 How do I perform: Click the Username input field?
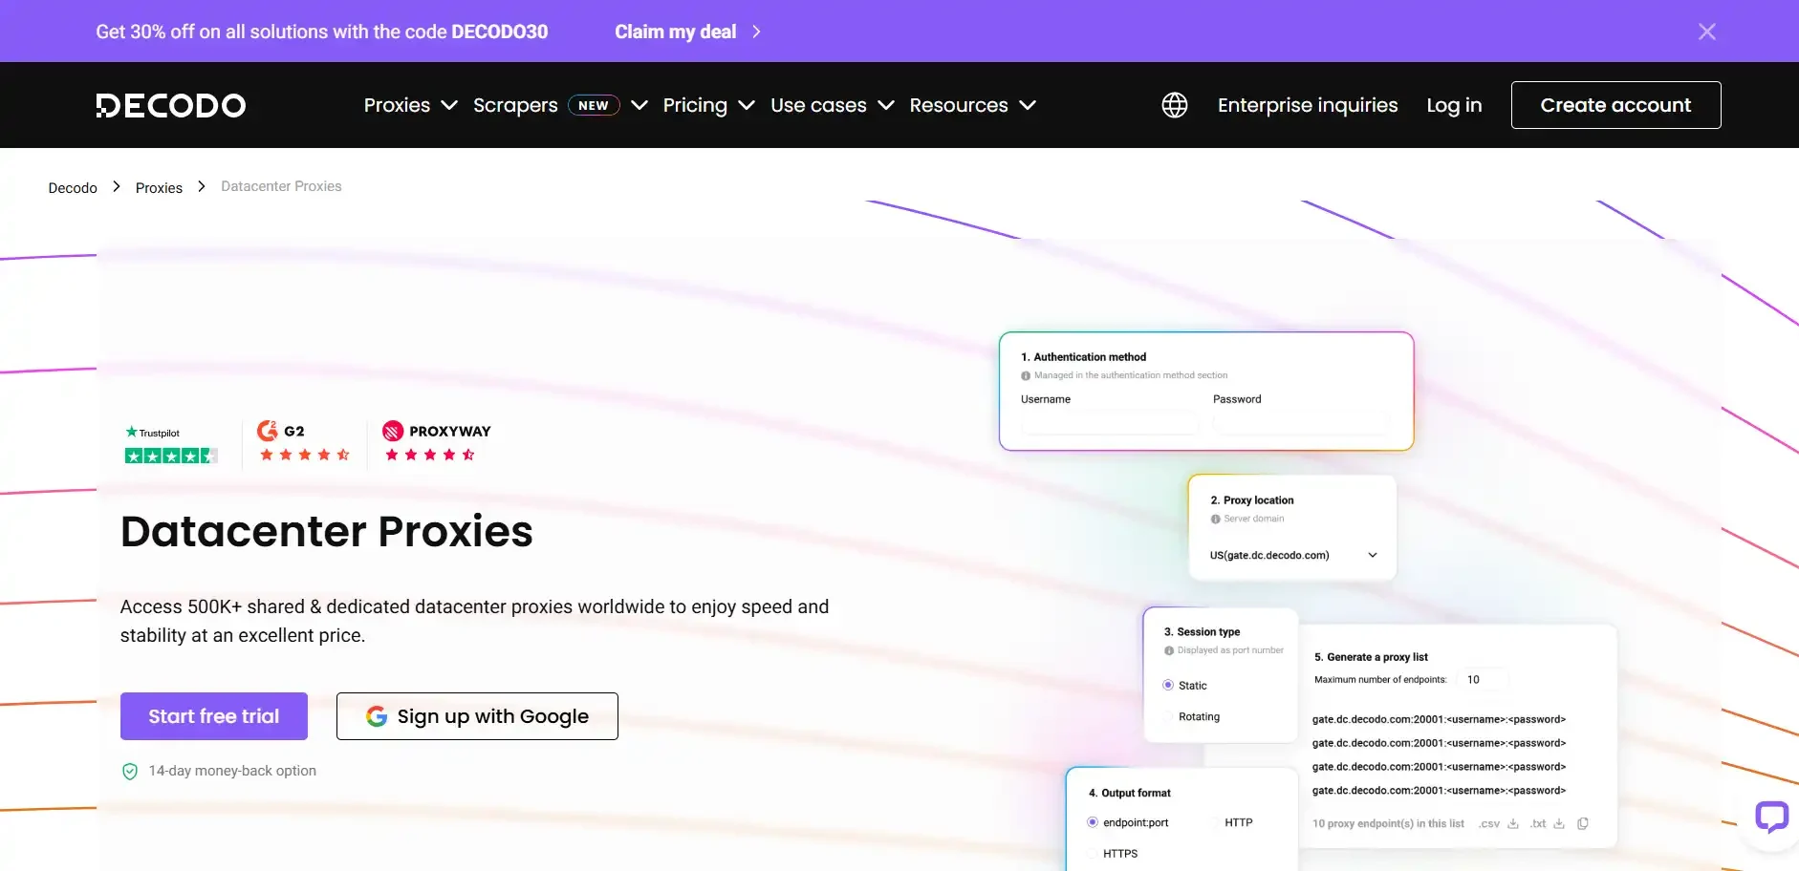[x=1110, y=424]
